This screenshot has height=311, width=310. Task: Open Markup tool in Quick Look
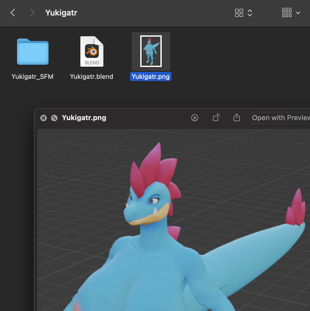point(195,118)
